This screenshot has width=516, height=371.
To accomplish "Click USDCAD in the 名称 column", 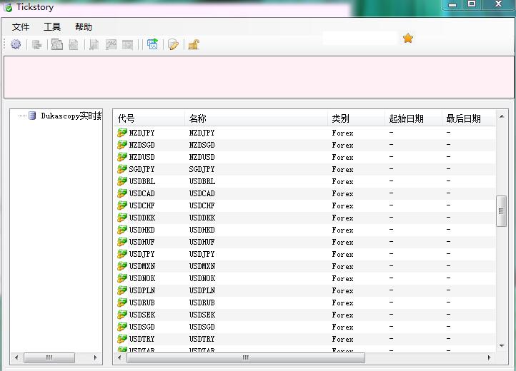I will click(x=202, y=193).
